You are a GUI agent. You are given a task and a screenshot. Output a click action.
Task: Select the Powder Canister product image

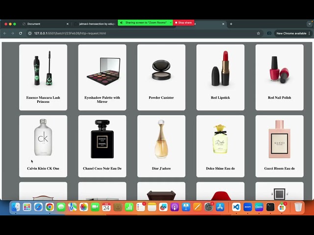click(x=161, y=70)
